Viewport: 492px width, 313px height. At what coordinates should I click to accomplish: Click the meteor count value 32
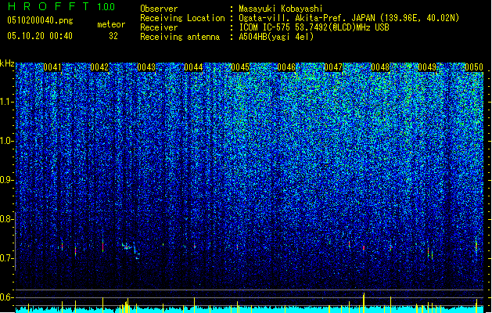[x=113, y=36]
